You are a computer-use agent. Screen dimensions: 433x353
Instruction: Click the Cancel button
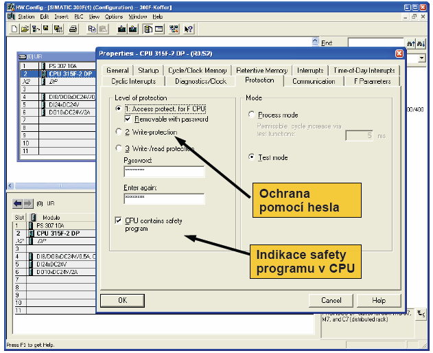[331, 301]
